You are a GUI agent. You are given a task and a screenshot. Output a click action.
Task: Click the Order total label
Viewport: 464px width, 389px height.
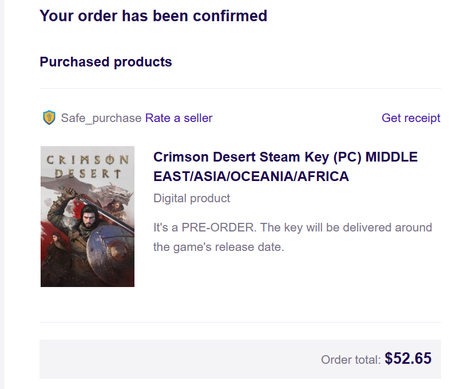click(x=350, y=360)
